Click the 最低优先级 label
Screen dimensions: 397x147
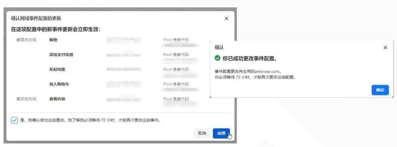26,99
